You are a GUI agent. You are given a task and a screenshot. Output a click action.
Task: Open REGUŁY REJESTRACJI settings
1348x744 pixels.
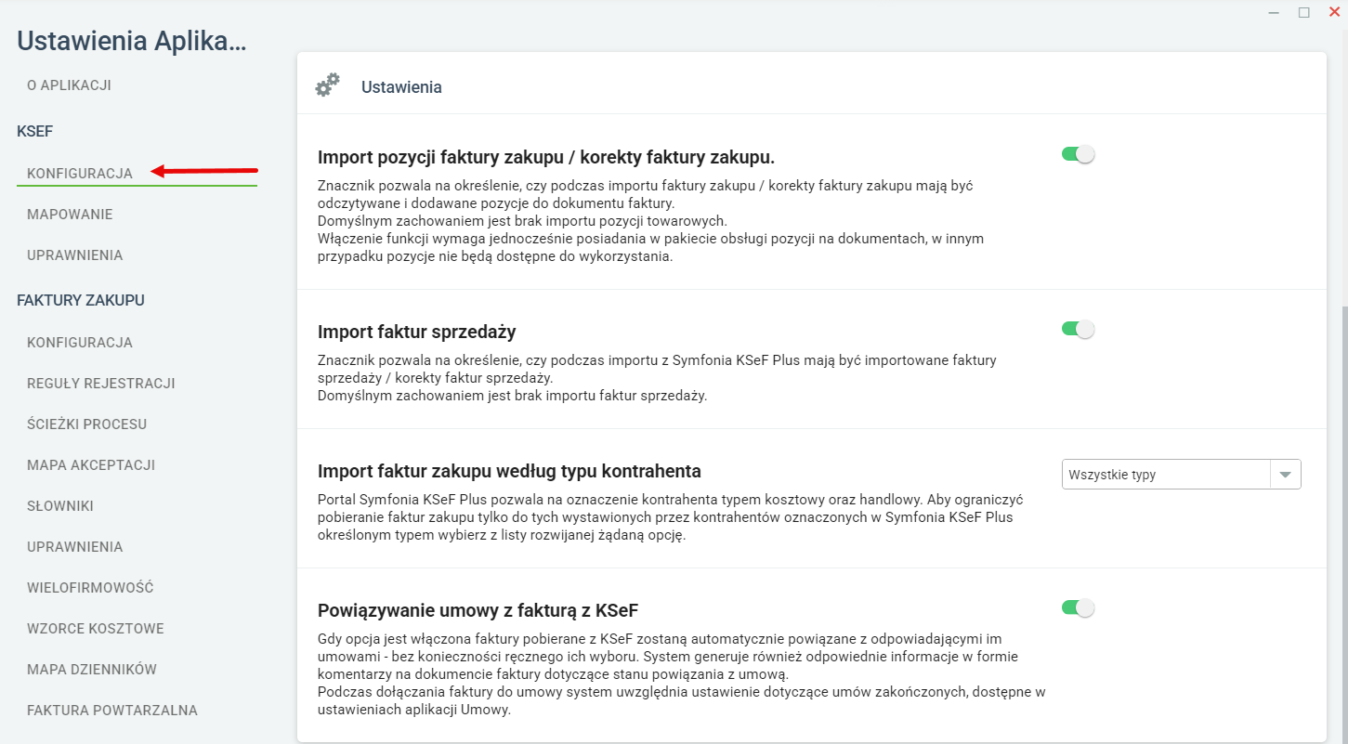(101, 384)
